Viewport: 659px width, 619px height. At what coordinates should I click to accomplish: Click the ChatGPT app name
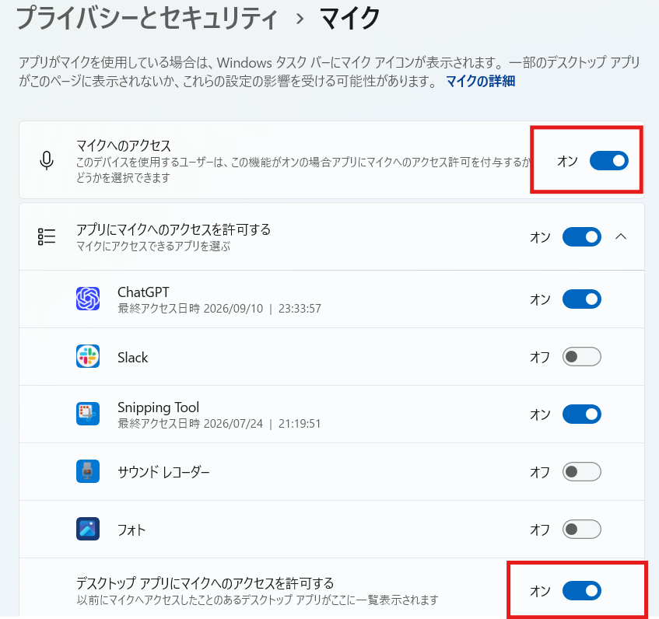[x=143, y=292]
